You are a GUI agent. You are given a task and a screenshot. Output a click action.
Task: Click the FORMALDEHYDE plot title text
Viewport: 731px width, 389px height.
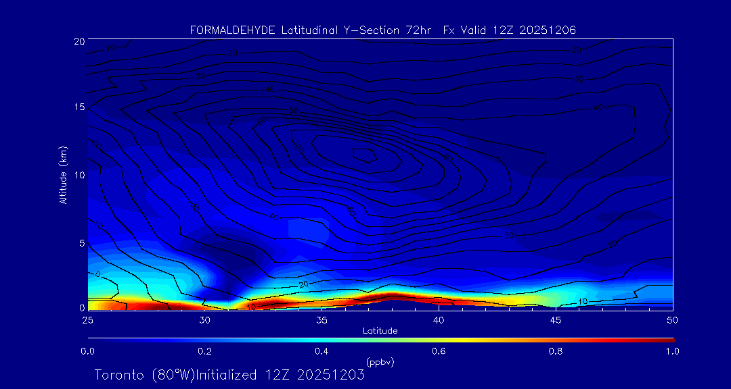pyautogui.click(x=382, y=30)
